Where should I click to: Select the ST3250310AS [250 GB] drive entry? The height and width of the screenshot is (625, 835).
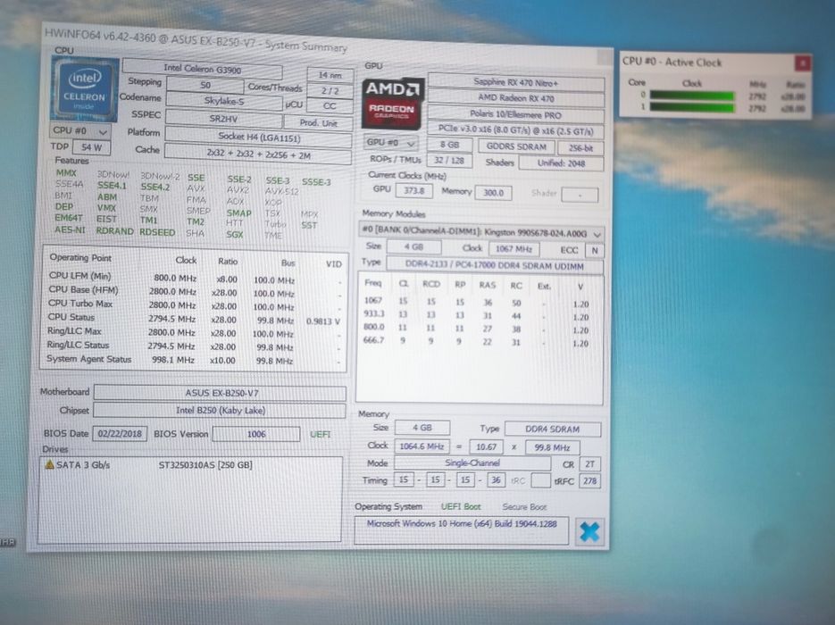tap(205, 465)
